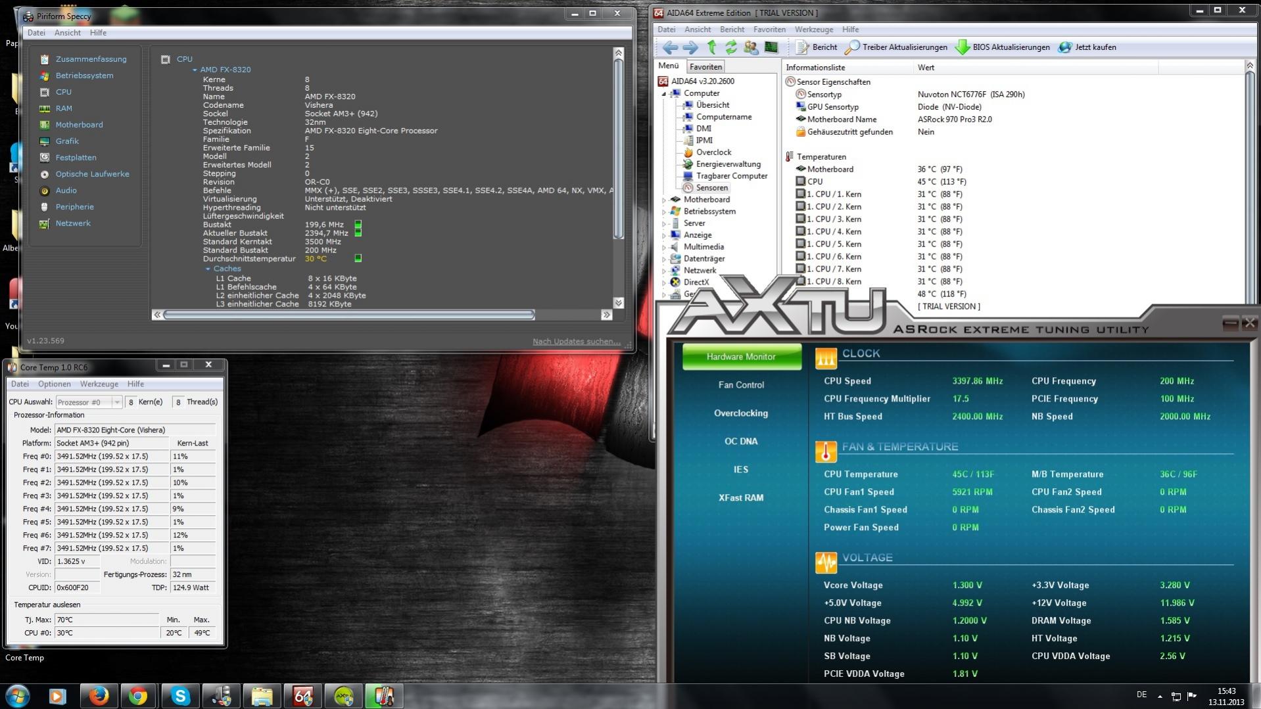Click Treiber Aktualisierungen in AIDA64

pyautogui.click(x=896, y=47)
